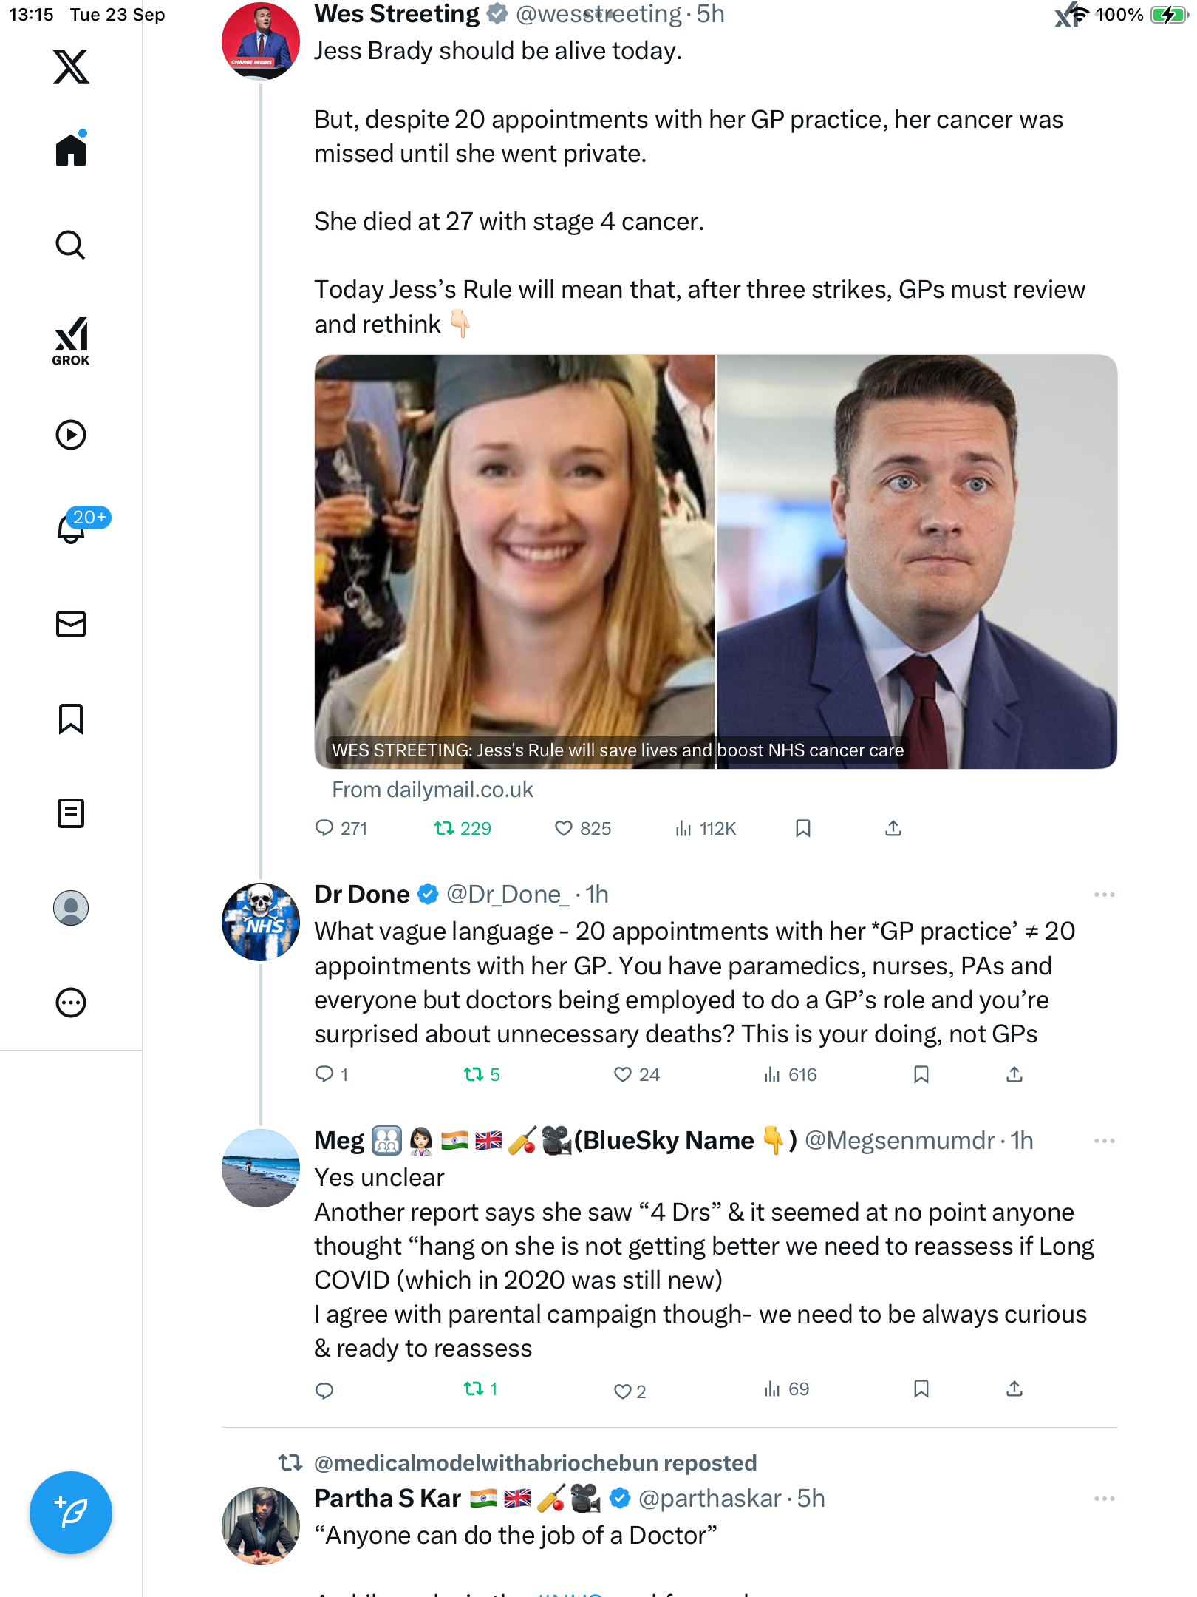Open the Daily Mail article preview image

click(715, 562)
